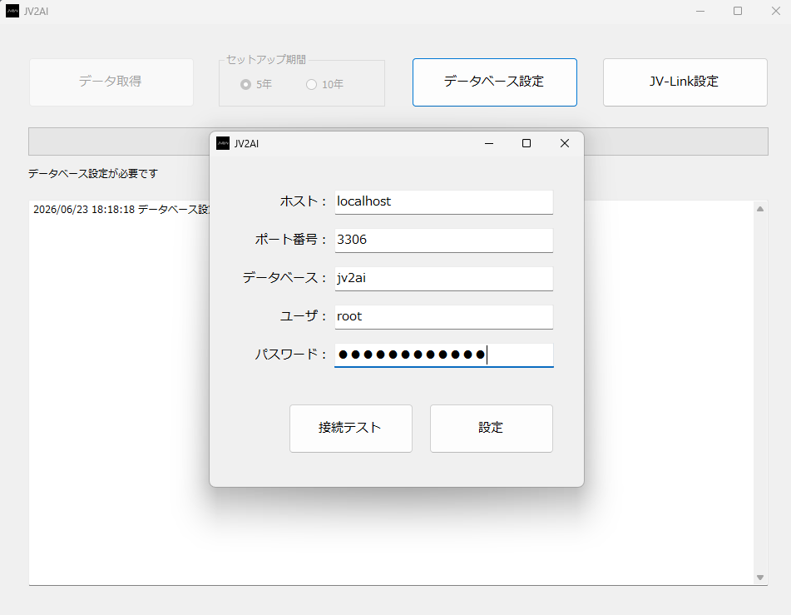This screenshot has height=615, width=791.
Task: Open JV-Link設定 in main window
Action: point(685,82)
